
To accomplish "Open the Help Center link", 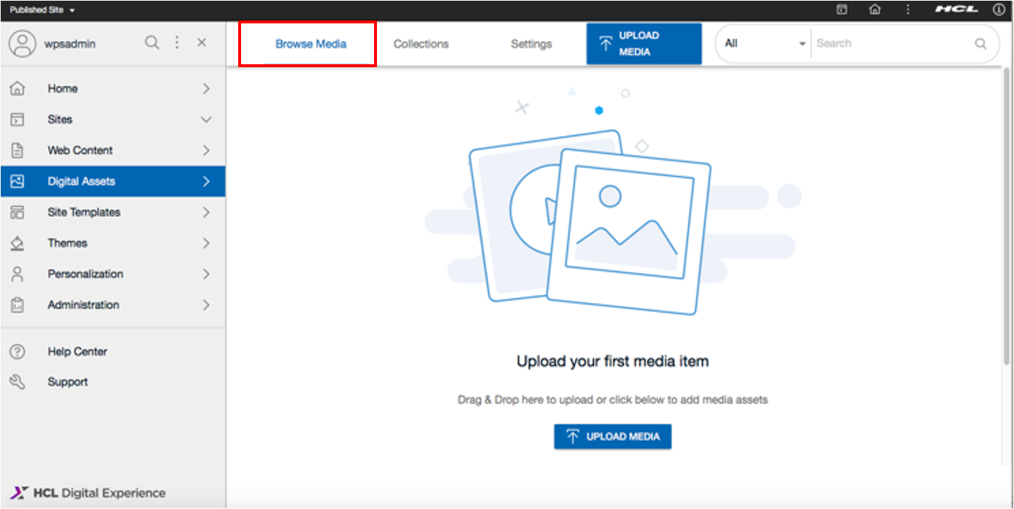I will (x=77, y=351).
